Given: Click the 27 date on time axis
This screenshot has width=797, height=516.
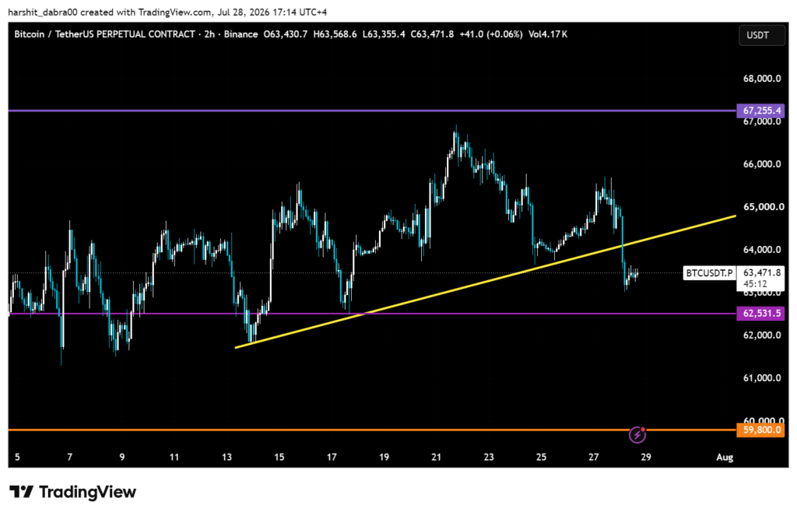Looking at the screenshot, I should tap(593, 457).
